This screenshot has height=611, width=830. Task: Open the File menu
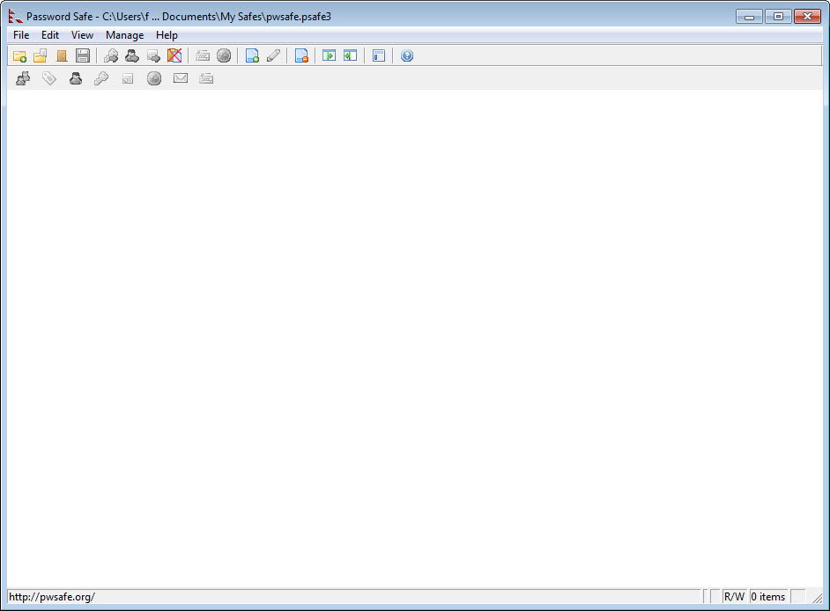pos(21,35)
